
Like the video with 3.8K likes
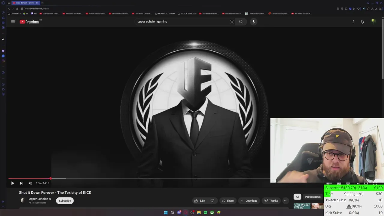tap(200, 201)
